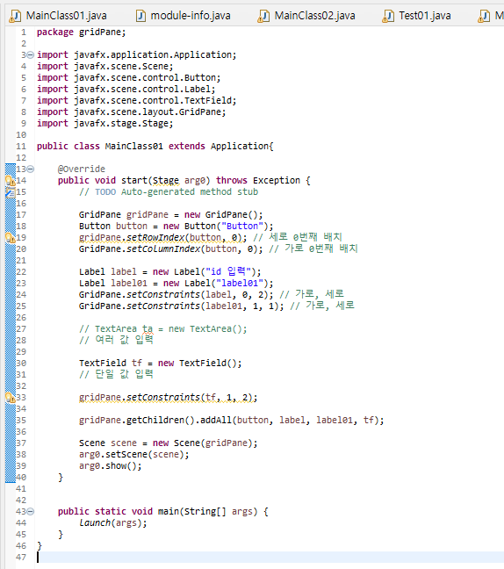
Task: Click 'javafx.scene.control.Button;' import text
Action: pyautogui.click(x=147, y=77)
